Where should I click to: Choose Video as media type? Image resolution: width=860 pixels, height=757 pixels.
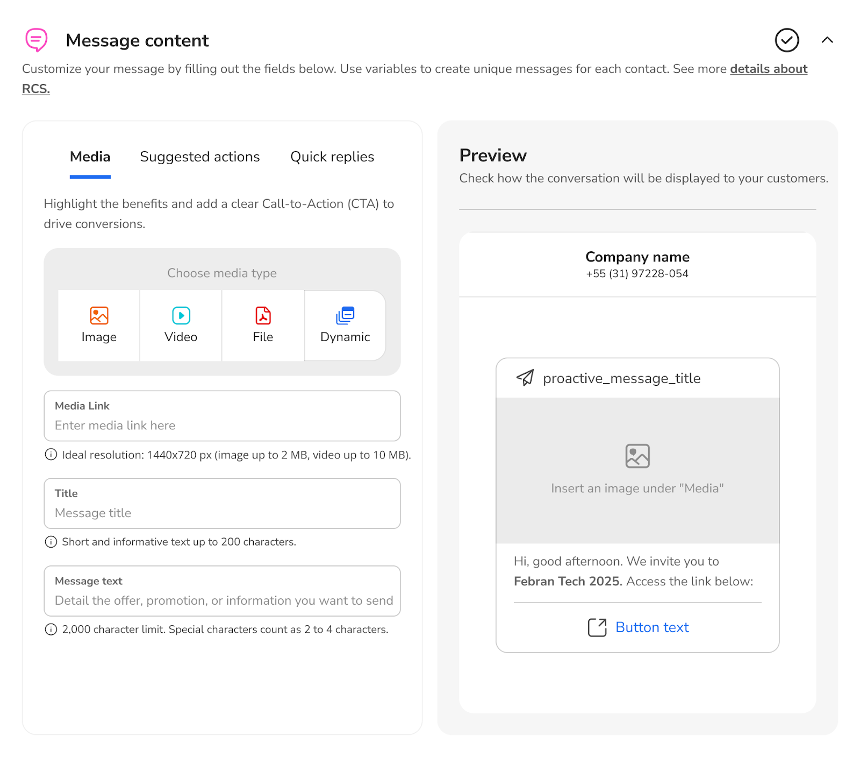tap(181, 325)
